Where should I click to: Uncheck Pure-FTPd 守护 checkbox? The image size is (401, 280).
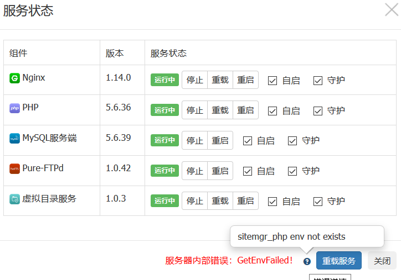point(292,171)
